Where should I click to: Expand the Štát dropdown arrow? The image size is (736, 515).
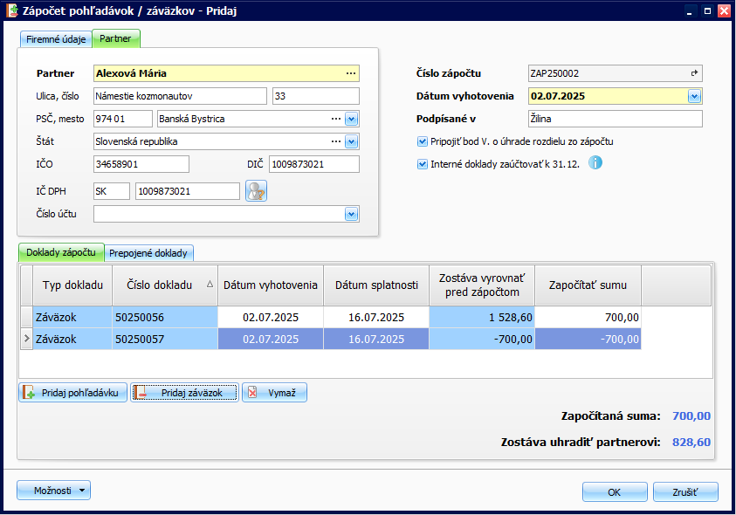point(351,141)
